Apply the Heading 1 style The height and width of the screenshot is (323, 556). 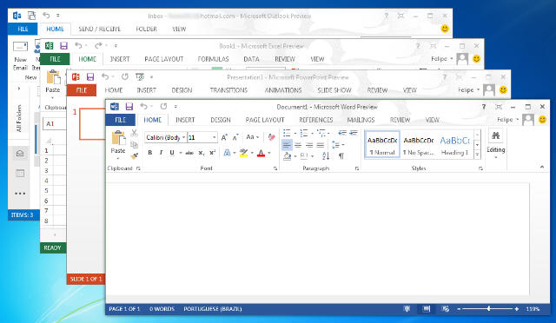point(454,145)
